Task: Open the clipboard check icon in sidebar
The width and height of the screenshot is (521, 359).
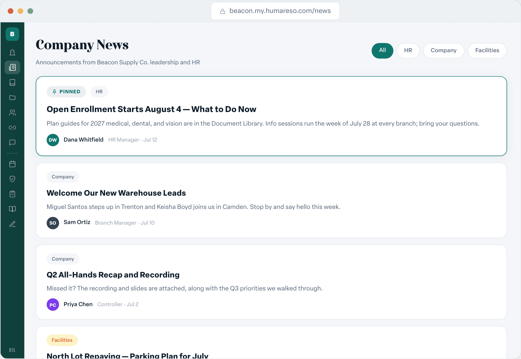Action: (x=12, y=194)
